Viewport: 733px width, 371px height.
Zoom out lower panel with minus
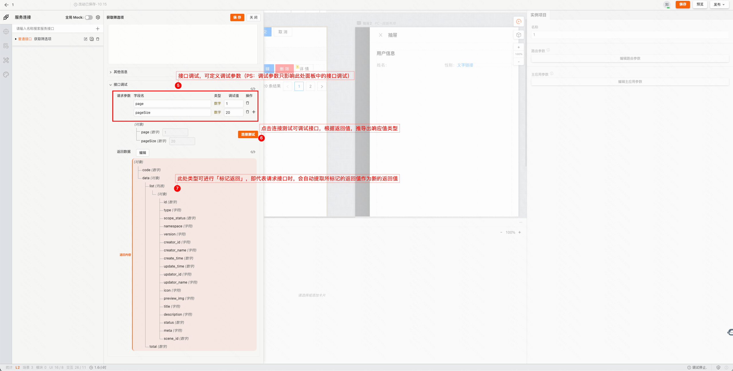click(x=501, y=233)
